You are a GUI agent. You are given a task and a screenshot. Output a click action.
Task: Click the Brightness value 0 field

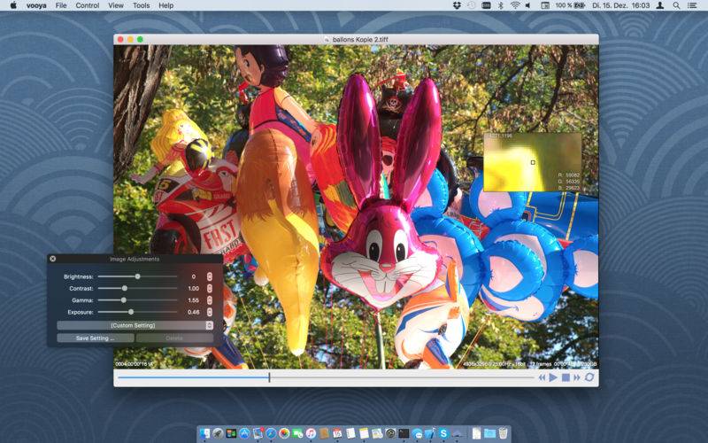point(193,276)
